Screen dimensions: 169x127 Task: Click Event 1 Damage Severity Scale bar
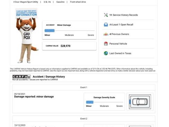(x=105, y=102)
